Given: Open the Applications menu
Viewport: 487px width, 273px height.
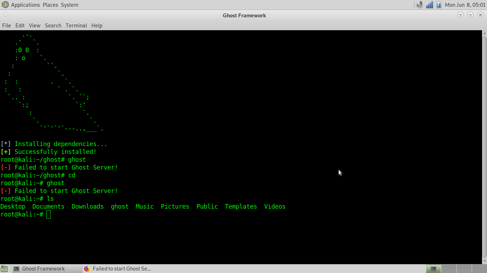Looking at the screenshot, I should point(25,5).
